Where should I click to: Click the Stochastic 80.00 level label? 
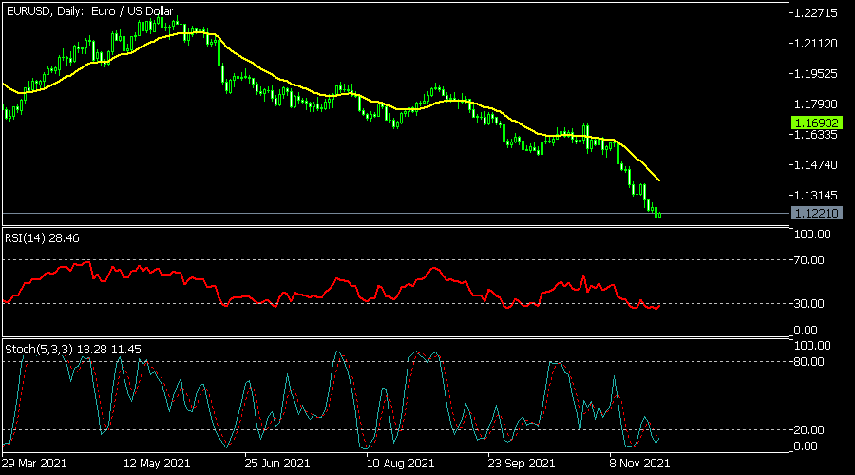point(809,362)
